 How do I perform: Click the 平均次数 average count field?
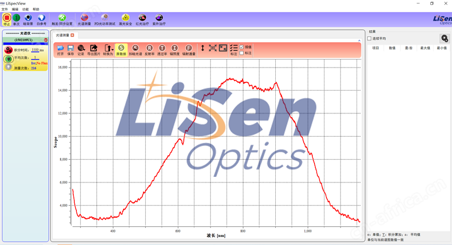point(35,58)
